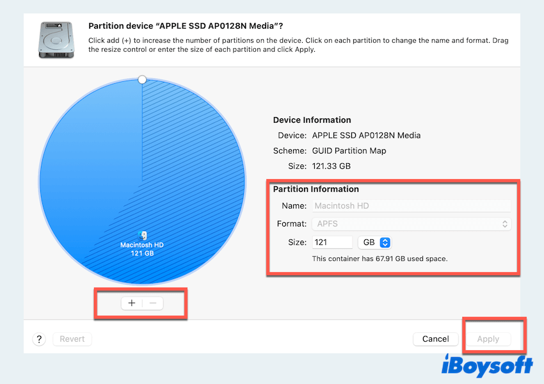Screen dimensions: 544x384
Task: Click the "Partition Information" heading
Action: [316, 189]
